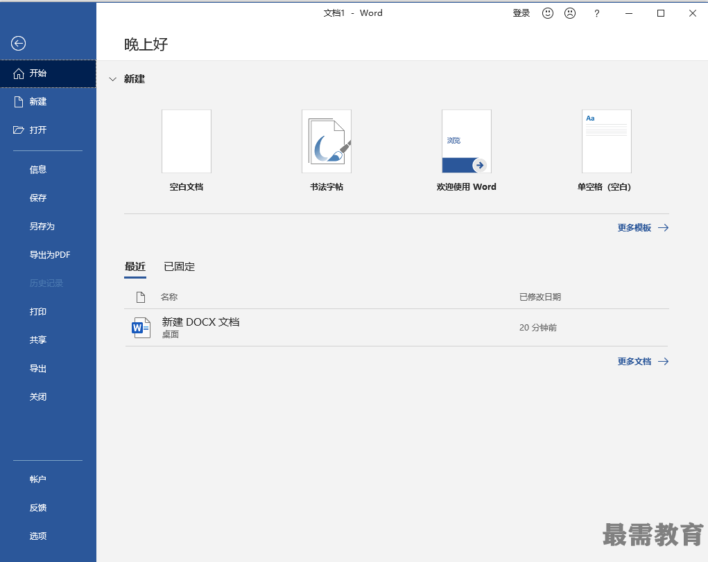Open help with the question mark icon
708x562 pixels.
(597, 14)
